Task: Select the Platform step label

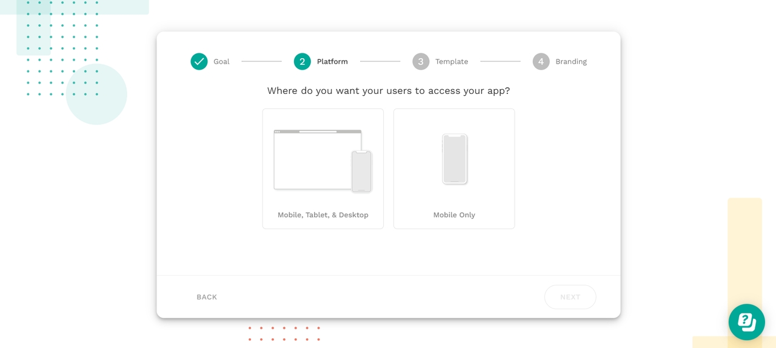Action: point(332,61)
